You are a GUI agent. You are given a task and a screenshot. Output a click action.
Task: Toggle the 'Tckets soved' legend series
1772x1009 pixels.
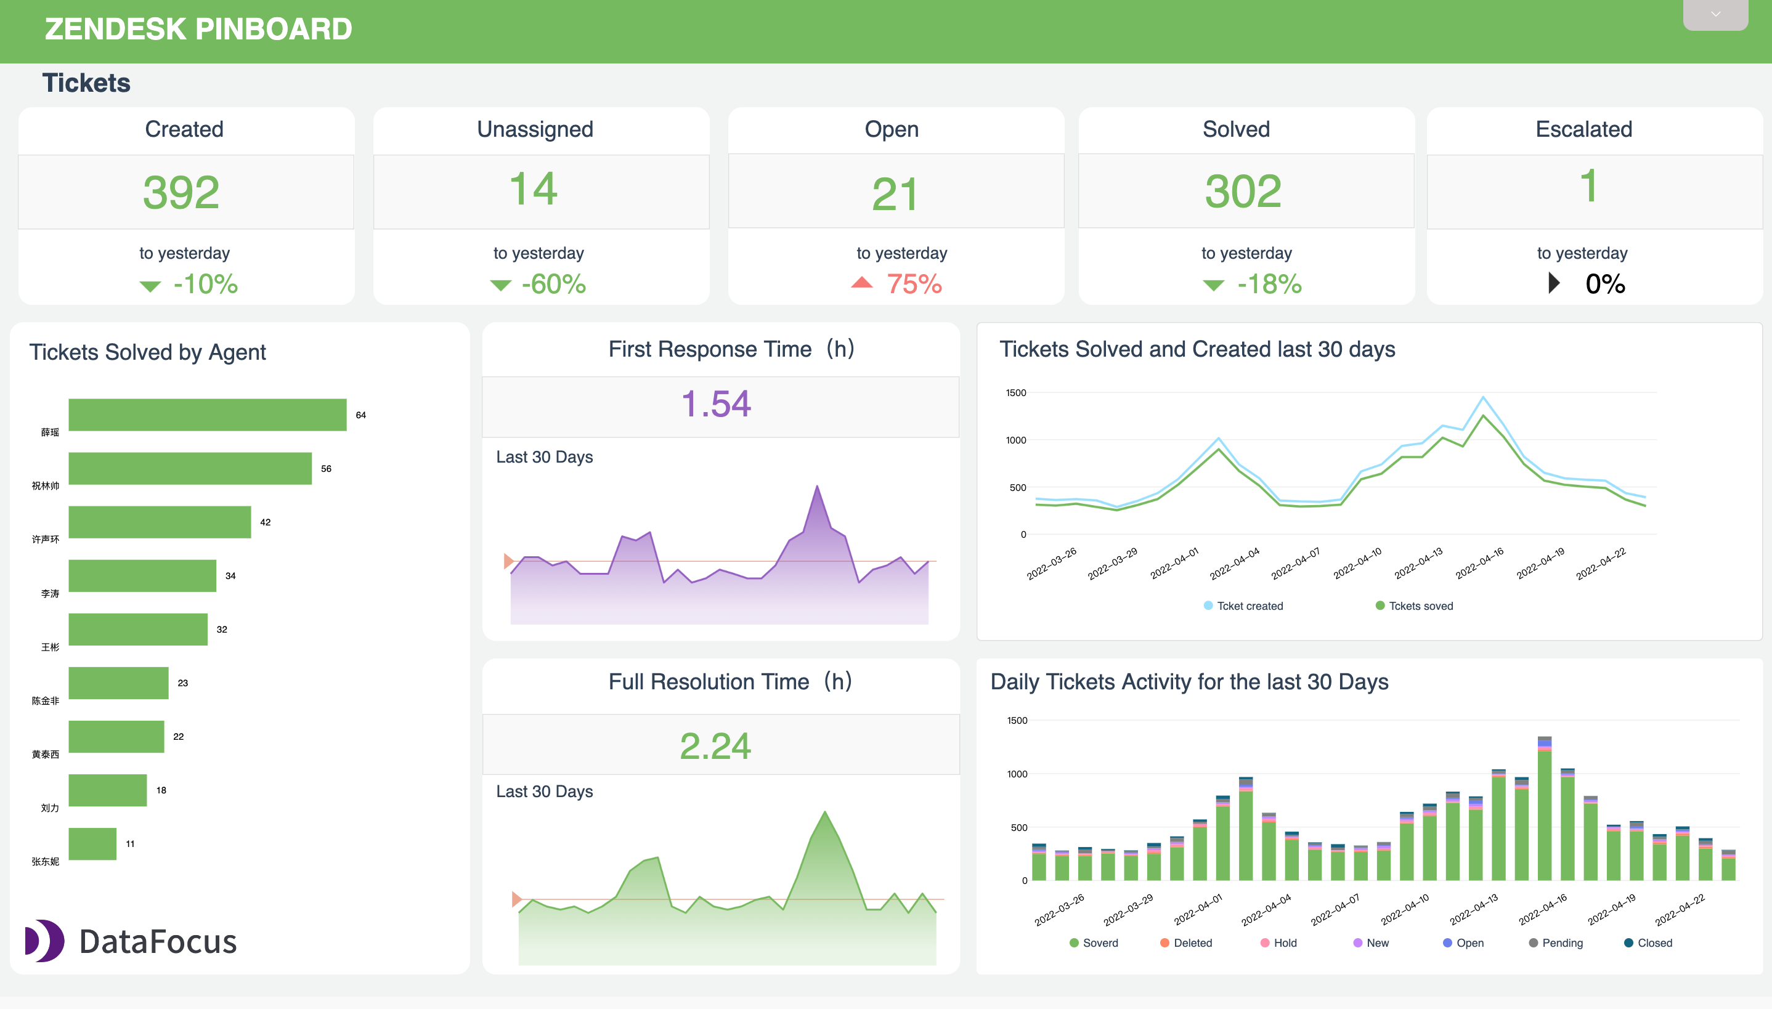(1414, 606)
